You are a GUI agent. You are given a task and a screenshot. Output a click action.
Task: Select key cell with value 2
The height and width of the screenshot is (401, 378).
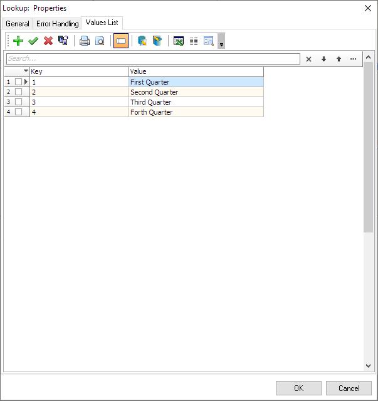pos(79,92)
